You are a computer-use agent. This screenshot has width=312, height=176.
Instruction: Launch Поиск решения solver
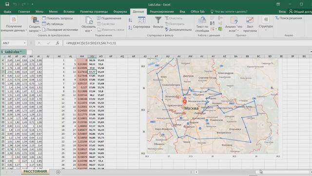click(289, 18)
